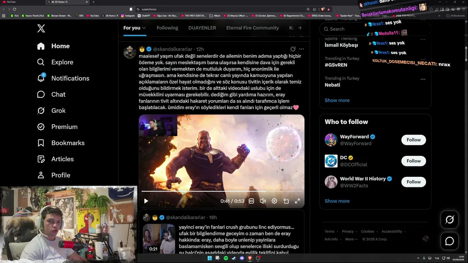
Task: Bookmark this page from the address bar
Action: [x=131, y=9]
